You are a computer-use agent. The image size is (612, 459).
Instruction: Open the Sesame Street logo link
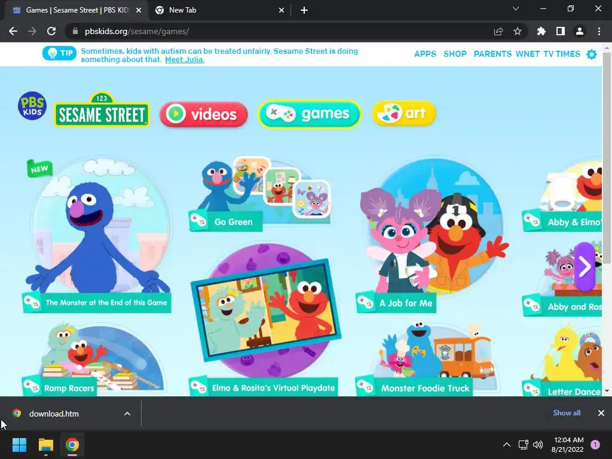pyautogui.click(x=102, y=110)
